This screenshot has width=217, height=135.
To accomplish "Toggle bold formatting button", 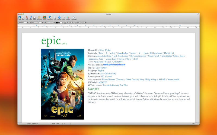I will click(x=46, y=23).
